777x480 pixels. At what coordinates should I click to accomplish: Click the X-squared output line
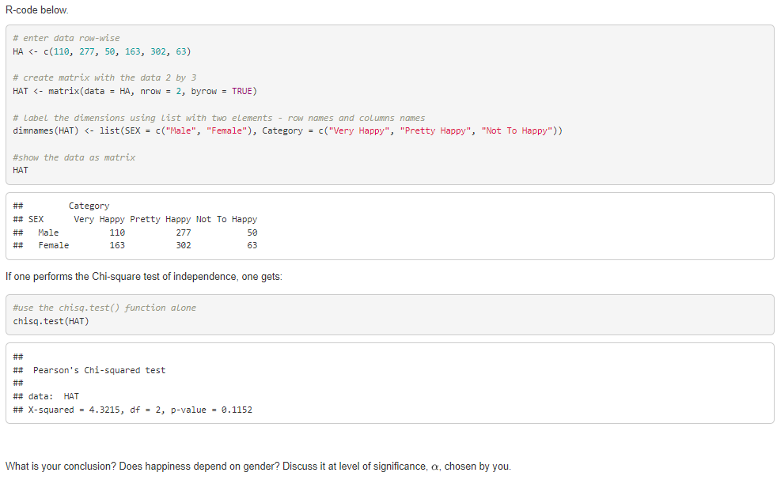point(135,409)
